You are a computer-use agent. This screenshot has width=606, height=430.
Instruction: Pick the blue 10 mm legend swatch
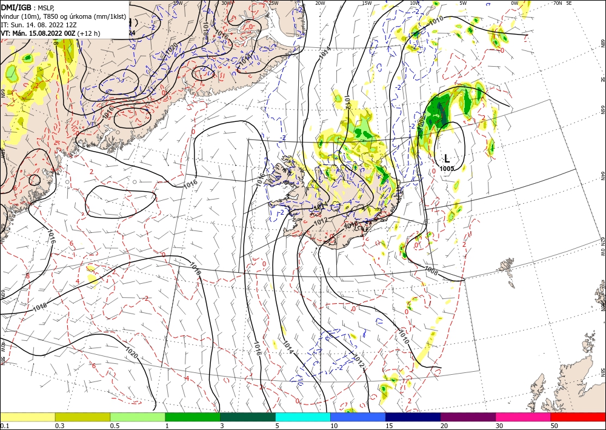pos(358,417)
